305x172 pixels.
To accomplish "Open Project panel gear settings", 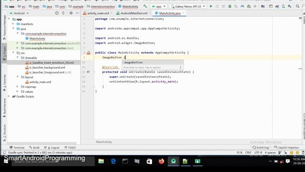I will point(71,13).
